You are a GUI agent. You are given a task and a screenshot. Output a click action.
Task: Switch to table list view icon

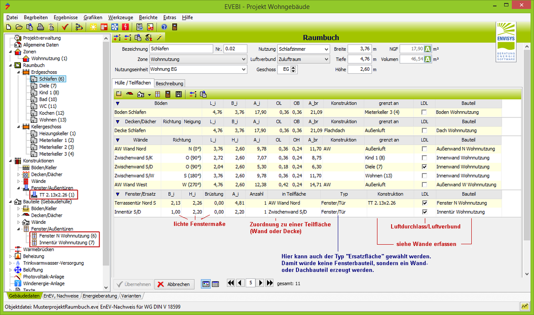click(216, 284)
